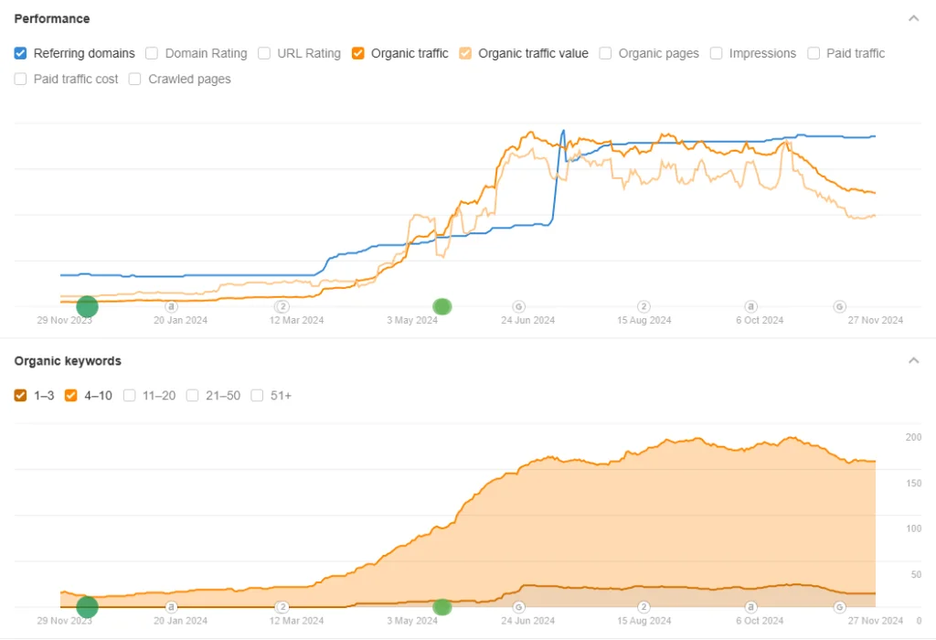This screenshot has width=936, height=640.
Task: Enable the Impressions checkbox
Action: 717,53
